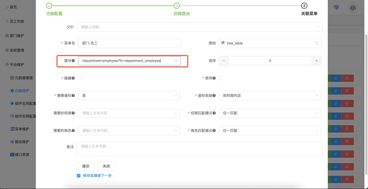Enable the 隐藏 checkbox
Image resolution: width=368 pixels, height=189 pixels.
pyautogui.click(x=80, y=78)
